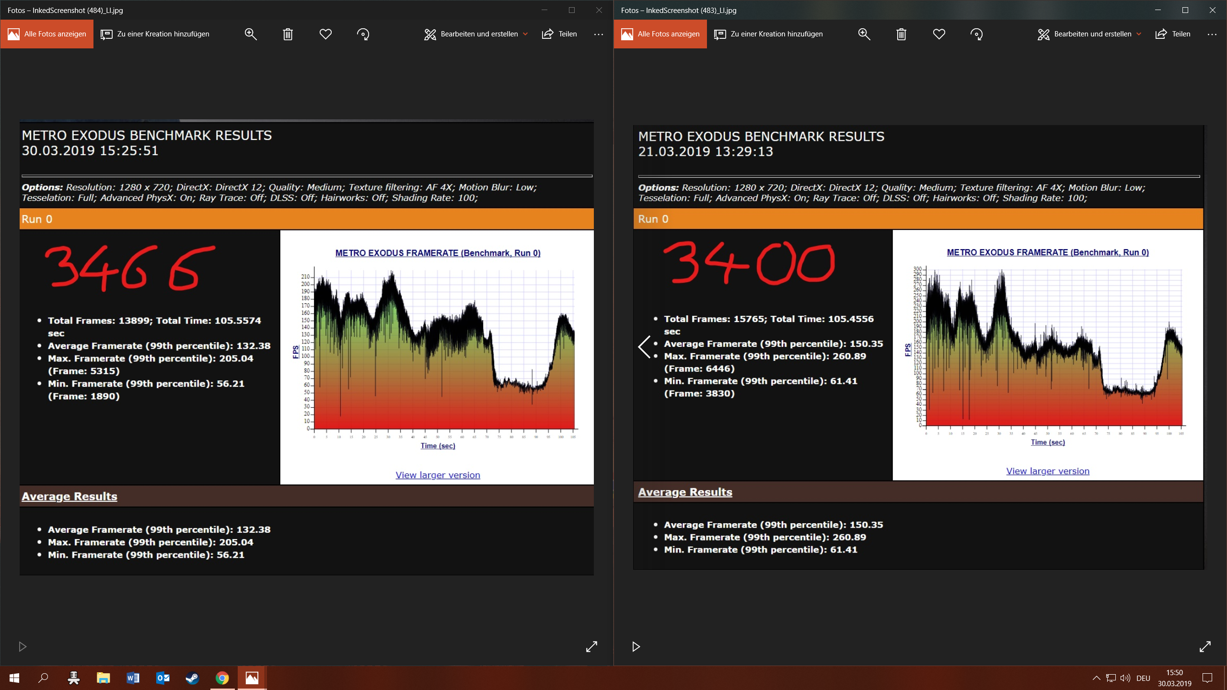Open Steam from the taskbar
This screenshot has width=1227, height=690.
pos(192,678)
